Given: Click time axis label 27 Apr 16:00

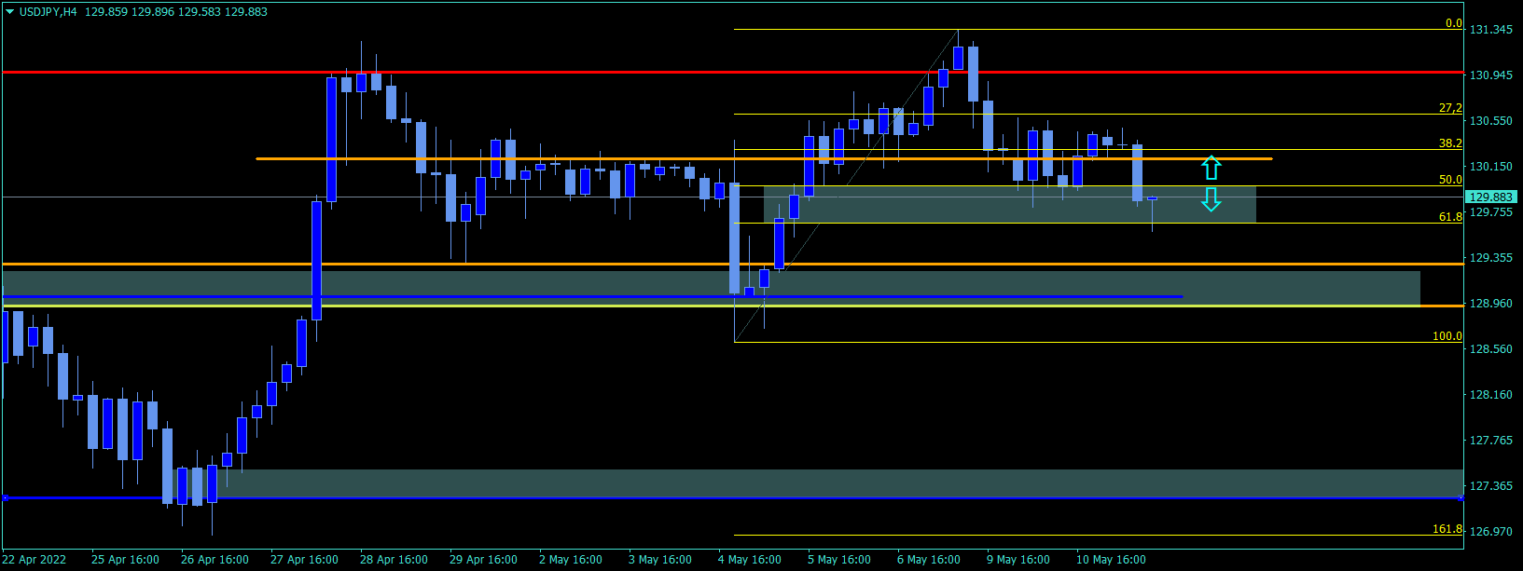Looking at the screenshot, I should (304, 560).
